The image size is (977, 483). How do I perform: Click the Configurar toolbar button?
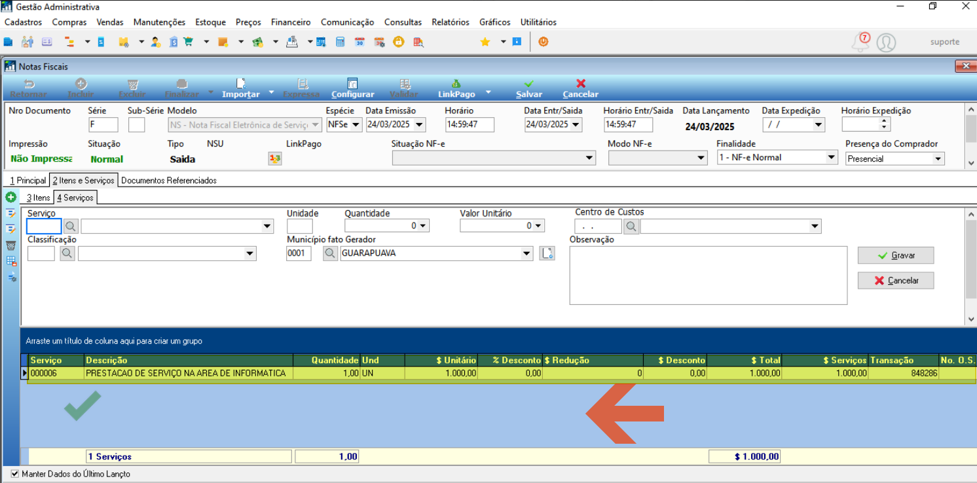[x=353, y=88]
